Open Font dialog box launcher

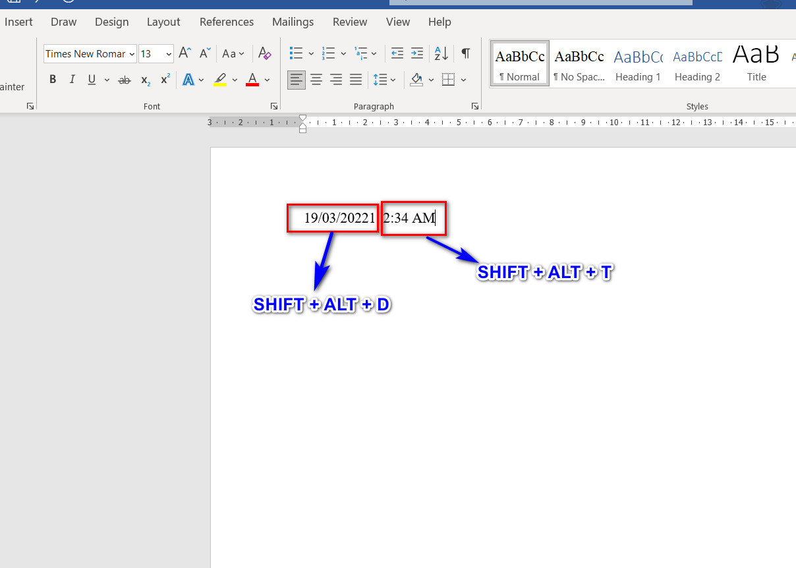pyautogui.click(x=274, y=106)
